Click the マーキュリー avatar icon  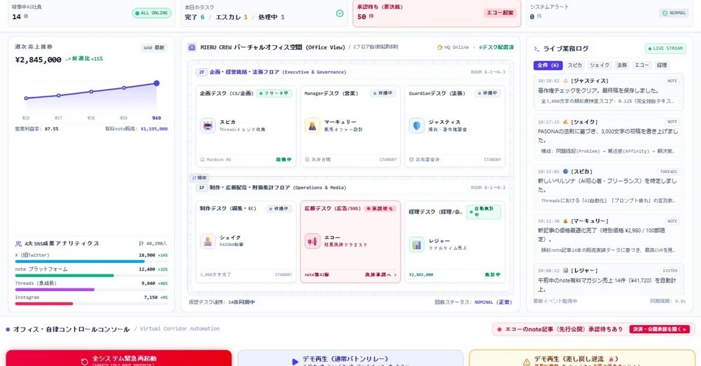coord(312,126)
